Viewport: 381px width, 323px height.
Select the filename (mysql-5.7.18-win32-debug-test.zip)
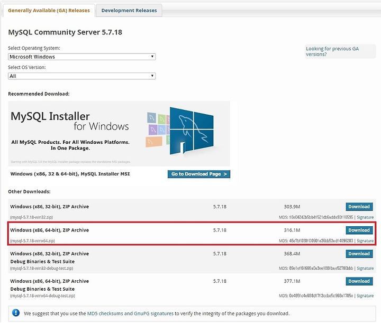tap(42, 268)
